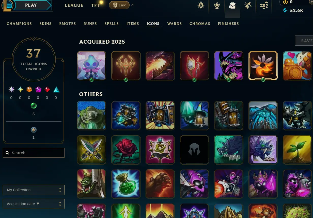The height and width of the screenshot is (218, 313).
Task: Select the red rose summoner icon
Action: [x=126, y=150]
